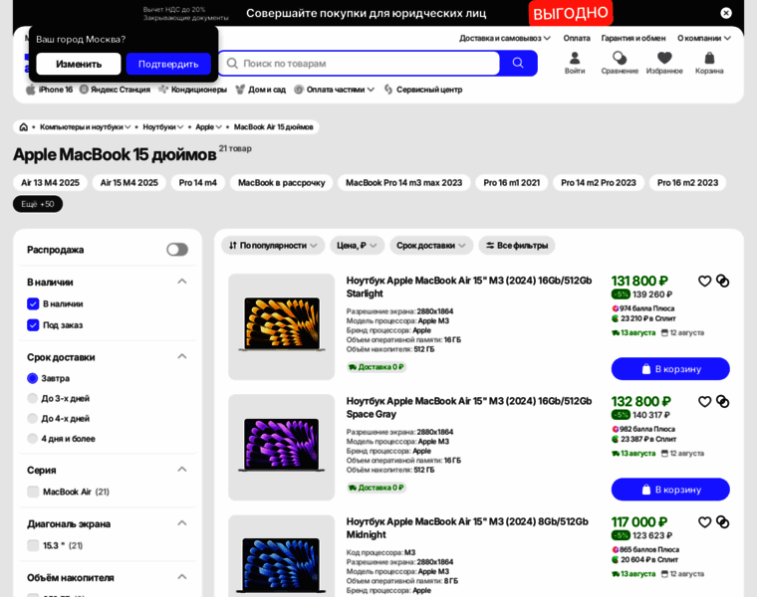Add Space Gray MacBook to comparison

[723, 402]
